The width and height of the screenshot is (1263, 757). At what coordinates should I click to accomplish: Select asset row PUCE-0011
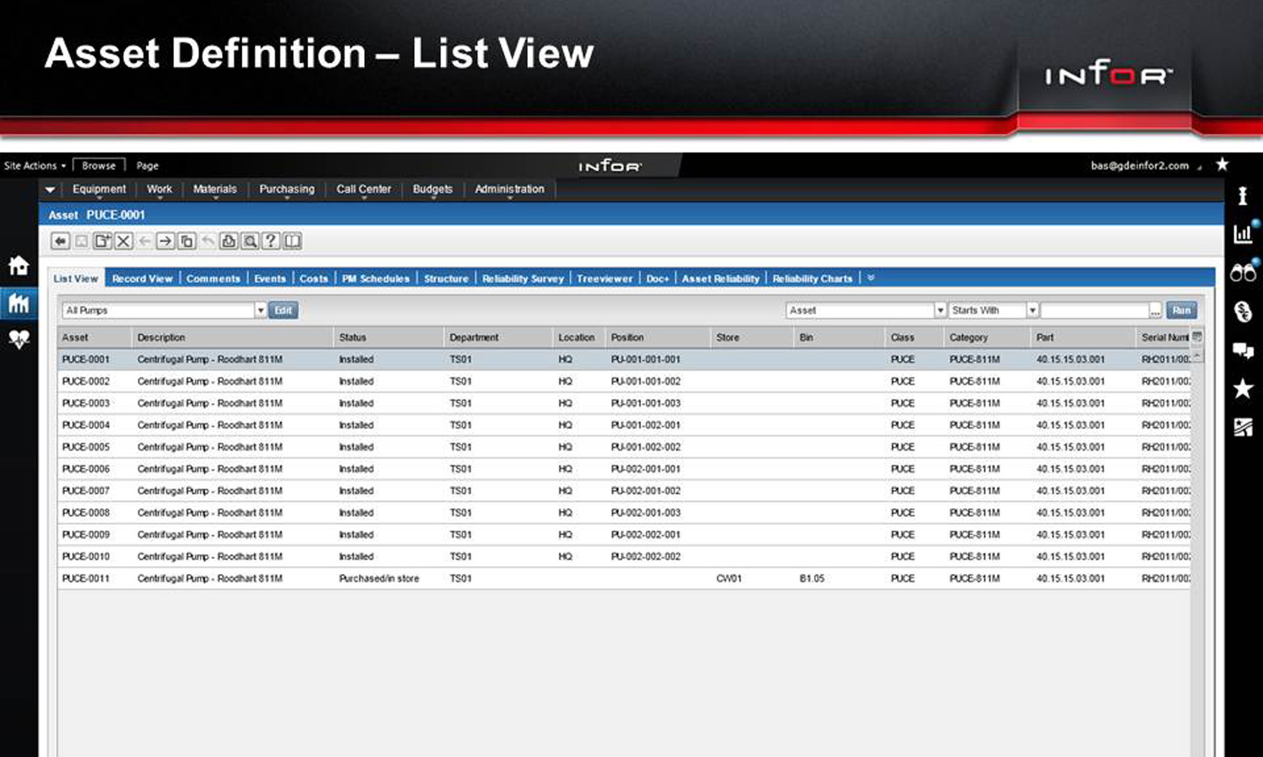624,578
